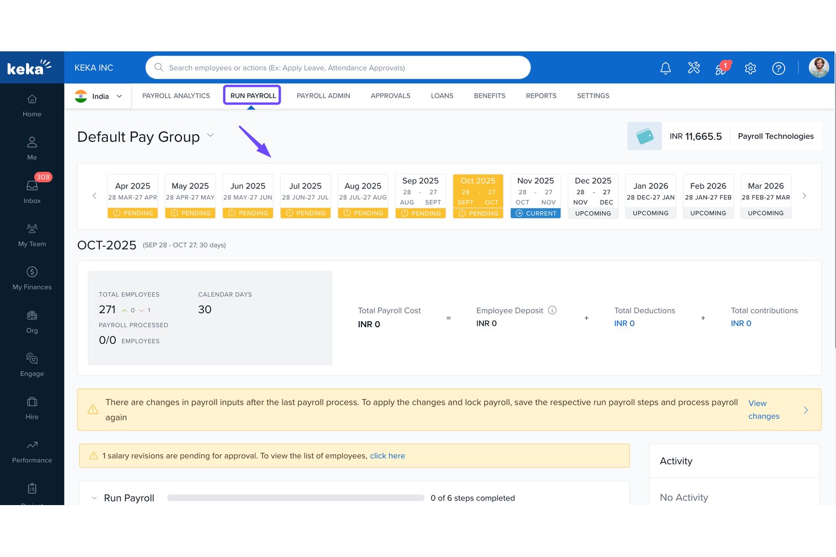
Task: Click the View changes link
Action: click(x=764, y=410)
